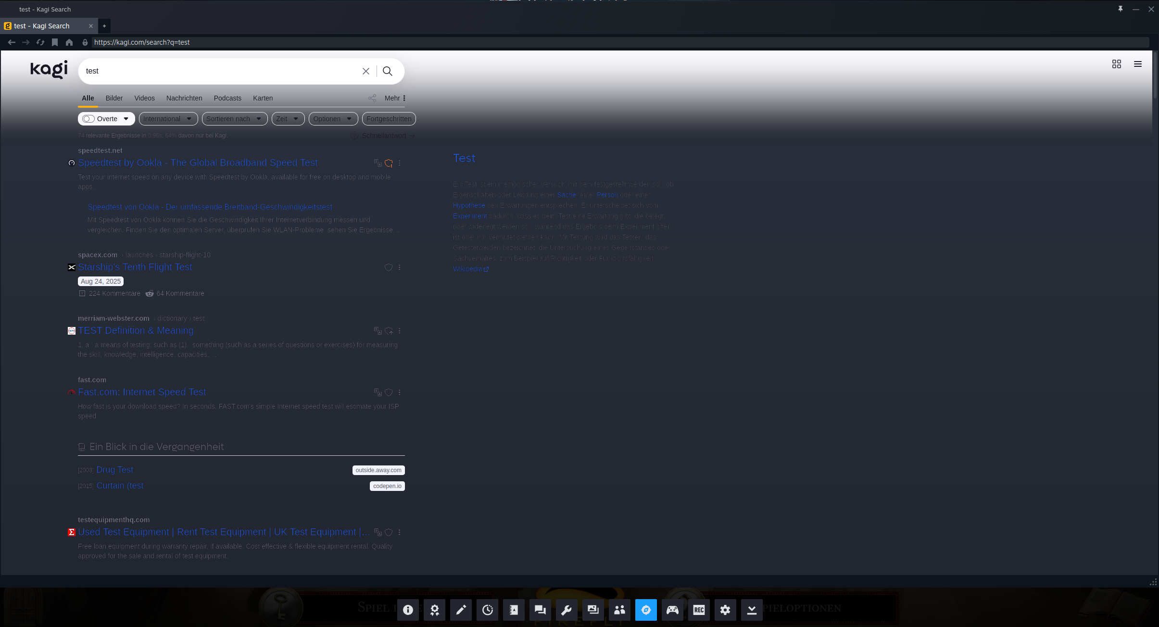Screen dimensions: 1159x627
Task: Expand the International region dropdown
Action: click(168, 119)
